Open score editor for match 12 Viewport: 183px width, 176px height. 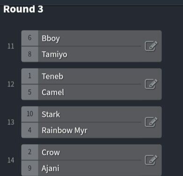151,84
